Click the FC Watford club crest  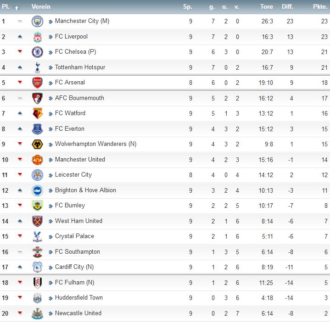37,113
